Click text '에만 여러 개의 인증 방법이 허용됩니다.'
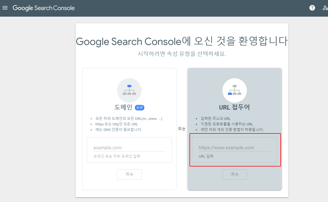Screen dimensions: 328x202 click(x=232, y=130)
